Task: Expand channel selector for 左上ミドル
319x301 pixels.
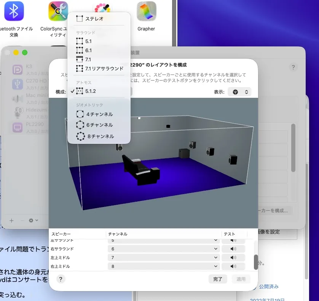Action: coord(163,258)
